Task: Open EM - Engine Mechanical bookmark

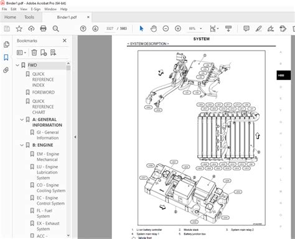Action: pos(48,157)
